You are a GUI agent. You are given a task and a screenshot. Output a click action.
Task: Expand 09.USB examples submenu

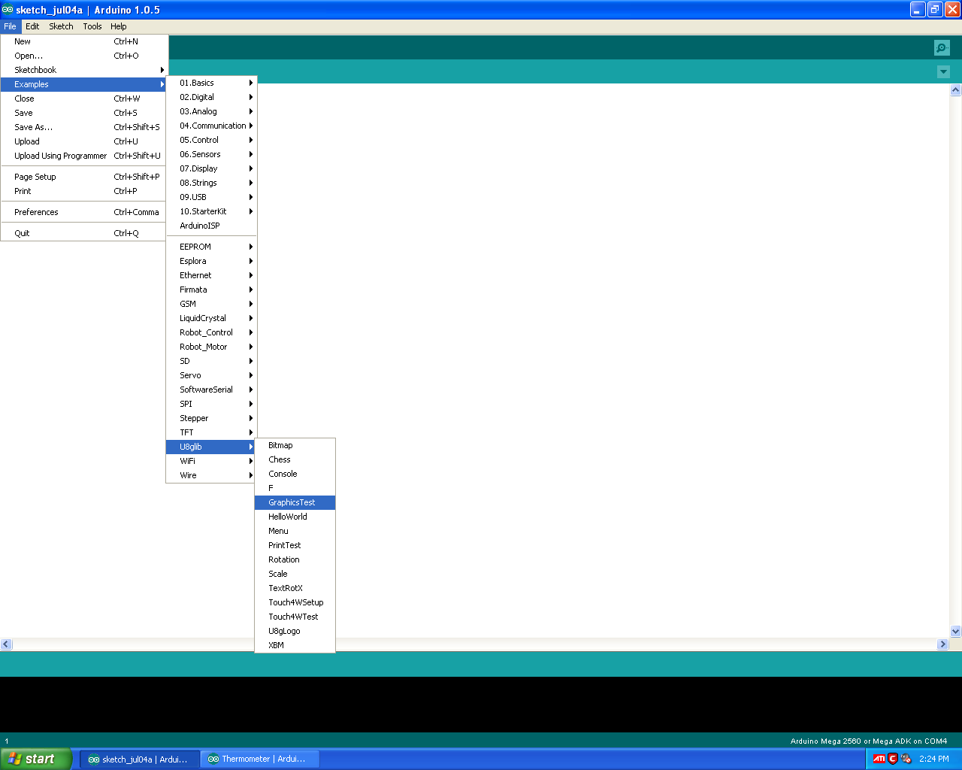[211, 197]
